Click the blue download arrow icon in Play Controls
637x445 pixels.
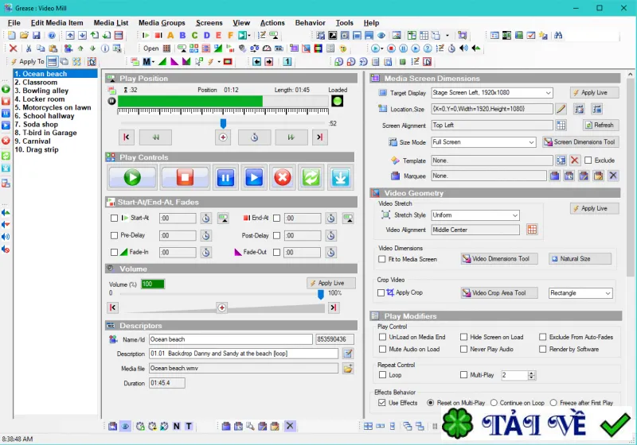point(340,177)
